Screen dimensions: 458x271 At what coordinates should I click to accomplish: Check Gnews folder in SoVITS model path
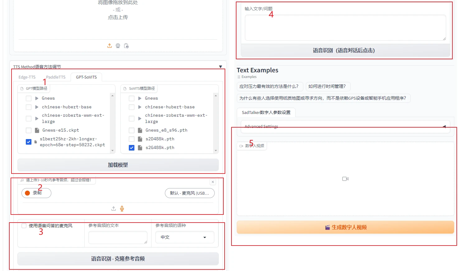click(132, 98)
